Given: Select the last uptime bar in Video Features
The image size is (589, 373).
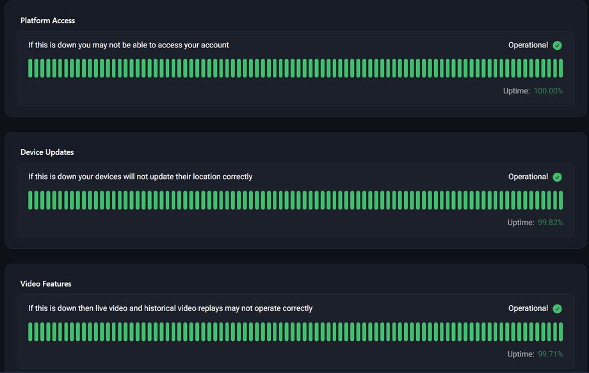Looking at the screenshot, I should [561, 332].
